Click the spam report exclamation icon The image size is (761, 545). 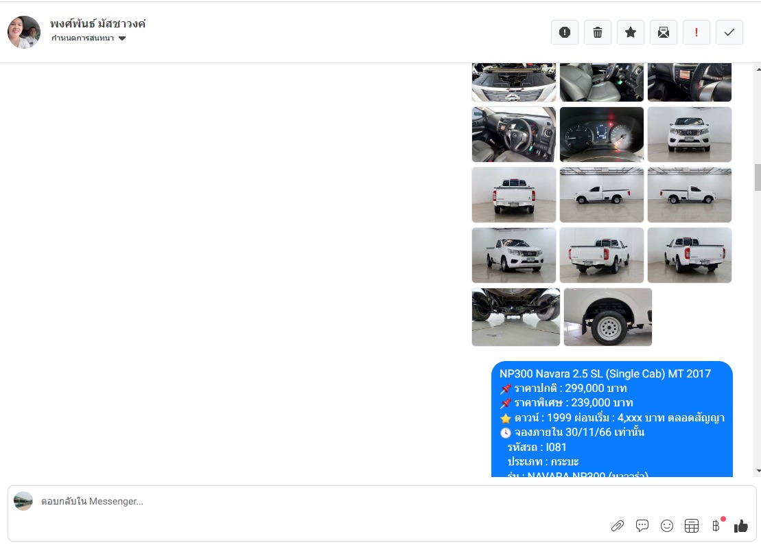click(565, 32)
